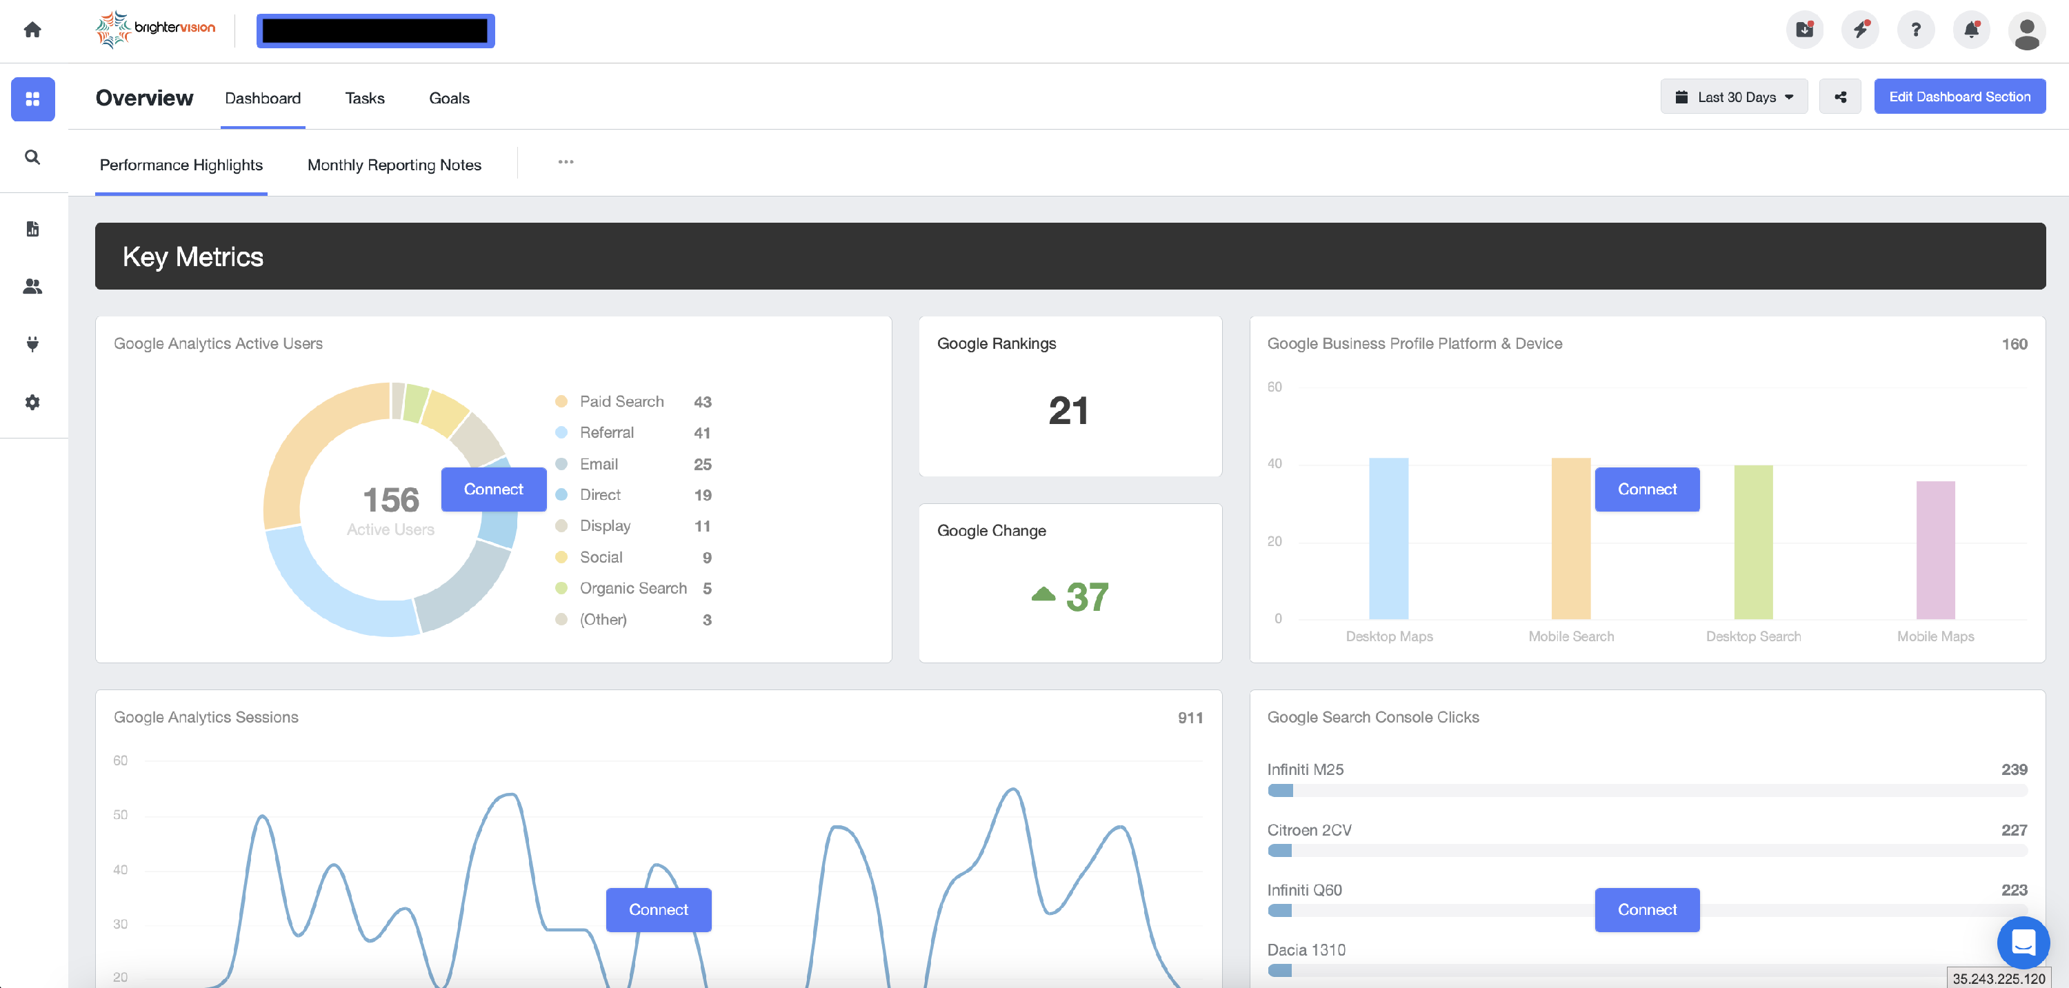Click the Mobile Maps bar in chart
The image size is (2069, 988).
click(1936, 550)
